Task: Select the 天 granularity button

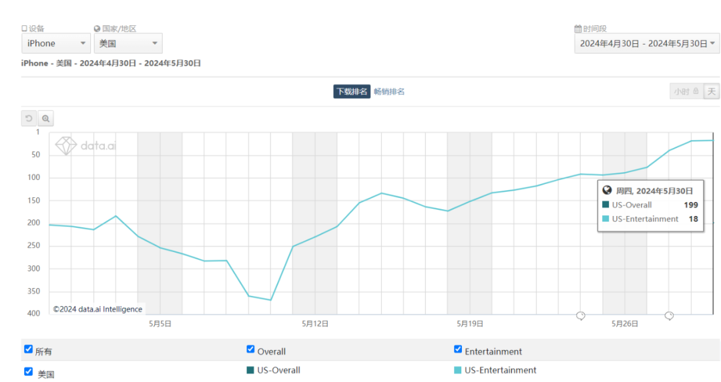Action: point(712,91)
